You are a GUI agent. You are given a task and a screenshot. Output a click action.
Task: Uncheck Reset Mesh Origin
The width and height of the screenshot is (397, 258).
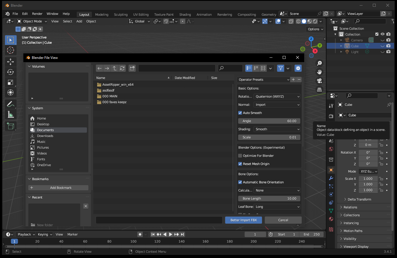240,164
